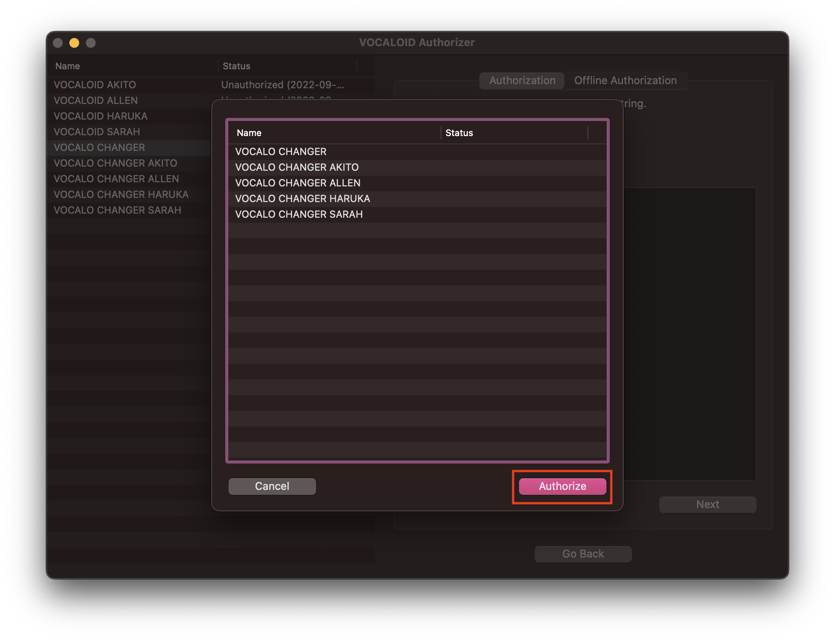Switch to the Authorization tab
The height and width of the screenshot is (640, 835).
pos(521,80)
